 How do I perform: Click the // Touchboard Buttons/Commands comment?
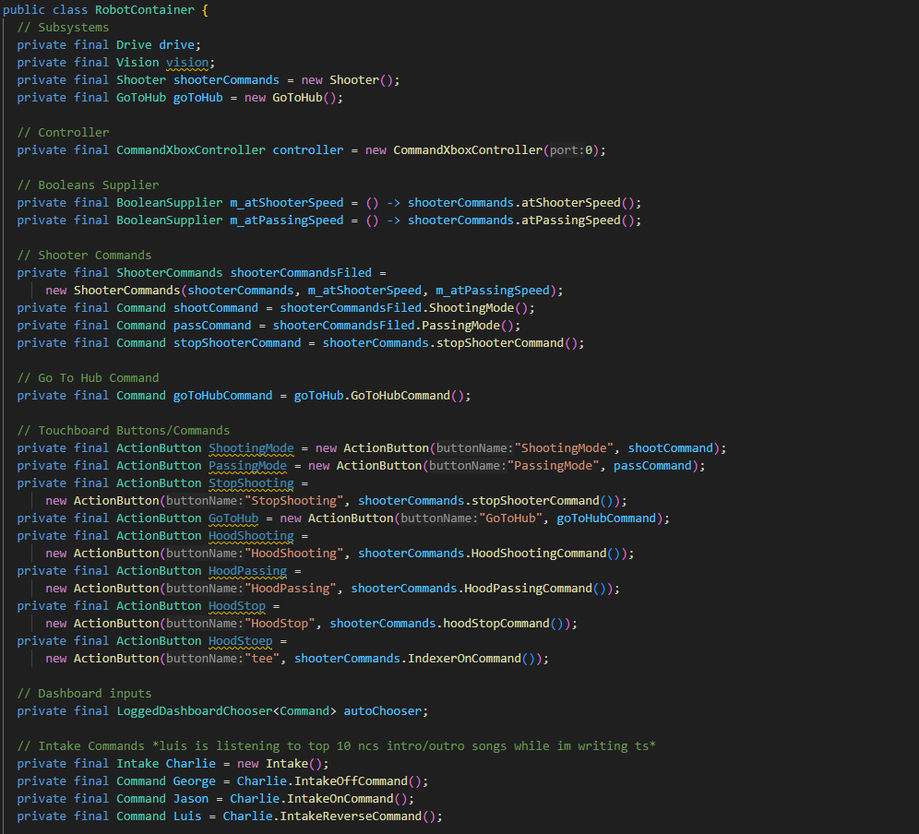(124, 431)
